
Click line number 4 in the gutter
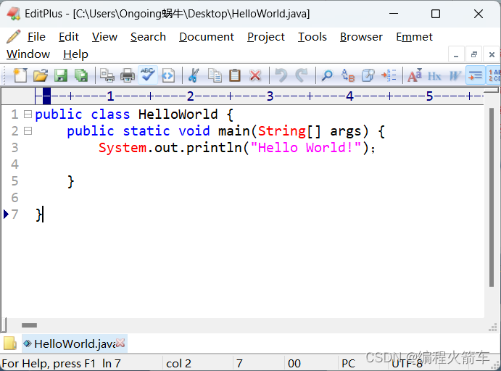(x=15, y=164)
